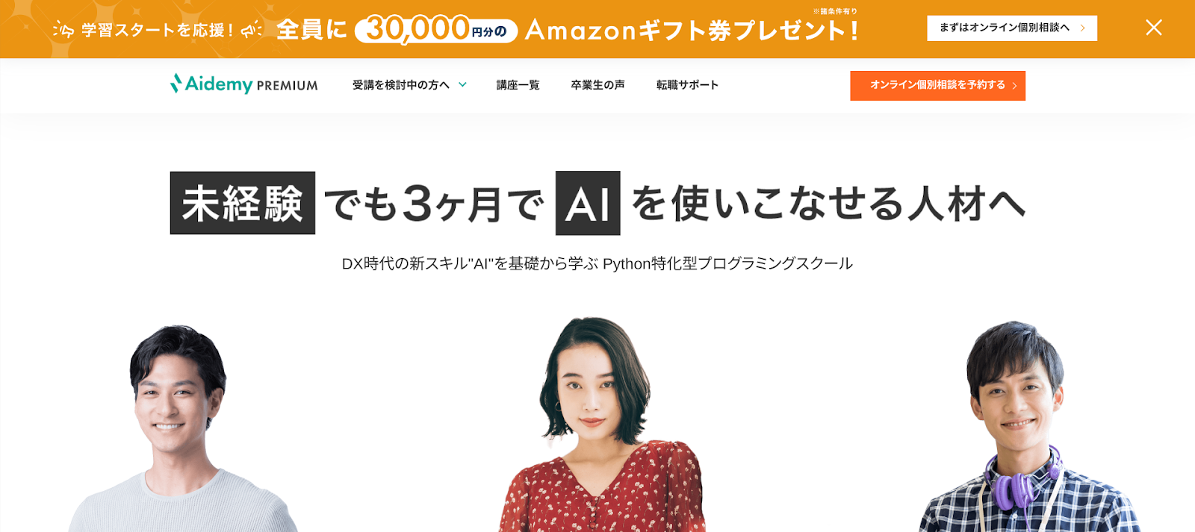
Task: Click the Amazonギフト券プレゼント banner text
Action: (692, 30)
